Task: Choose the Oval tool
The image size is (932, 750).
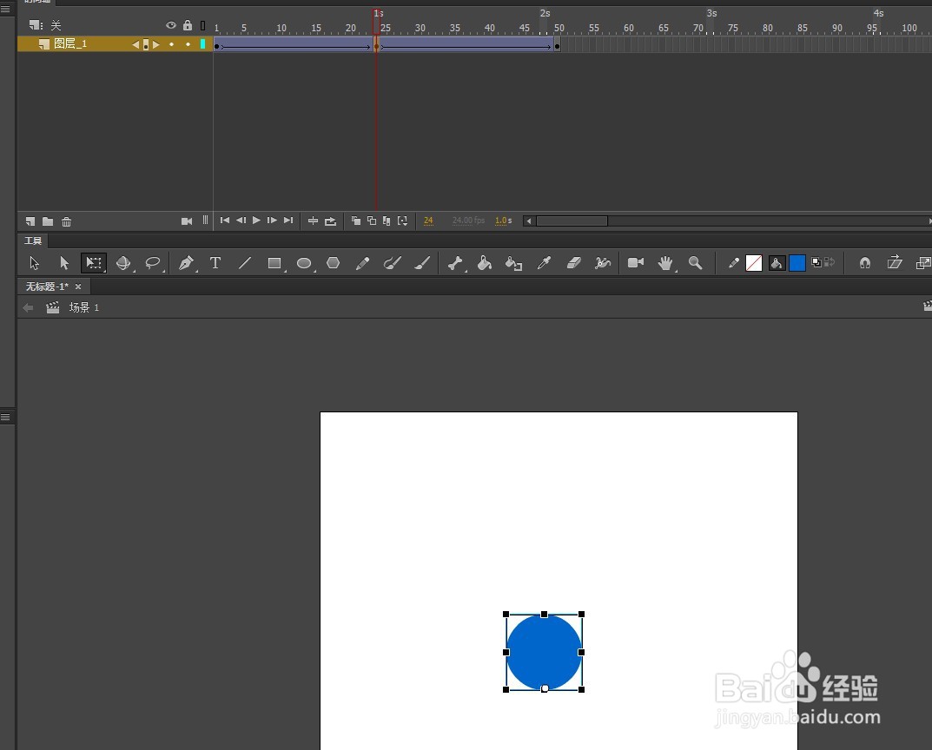Action: (x=303, y=263)
